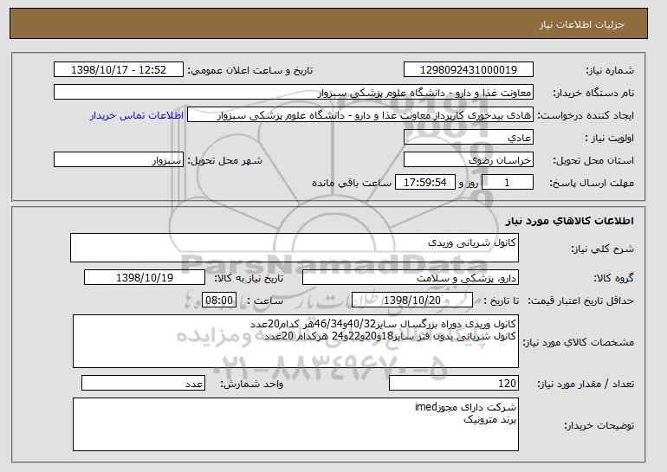The height and width of the screenshot is (472, 667).
Task: Select the label نام دستگاه خریدار
Action: 593,93
